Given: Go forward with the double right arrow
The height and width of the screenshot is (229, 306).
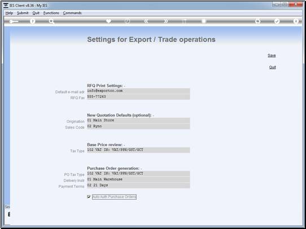Looking at the screenshot, I should tap(165, 21).
